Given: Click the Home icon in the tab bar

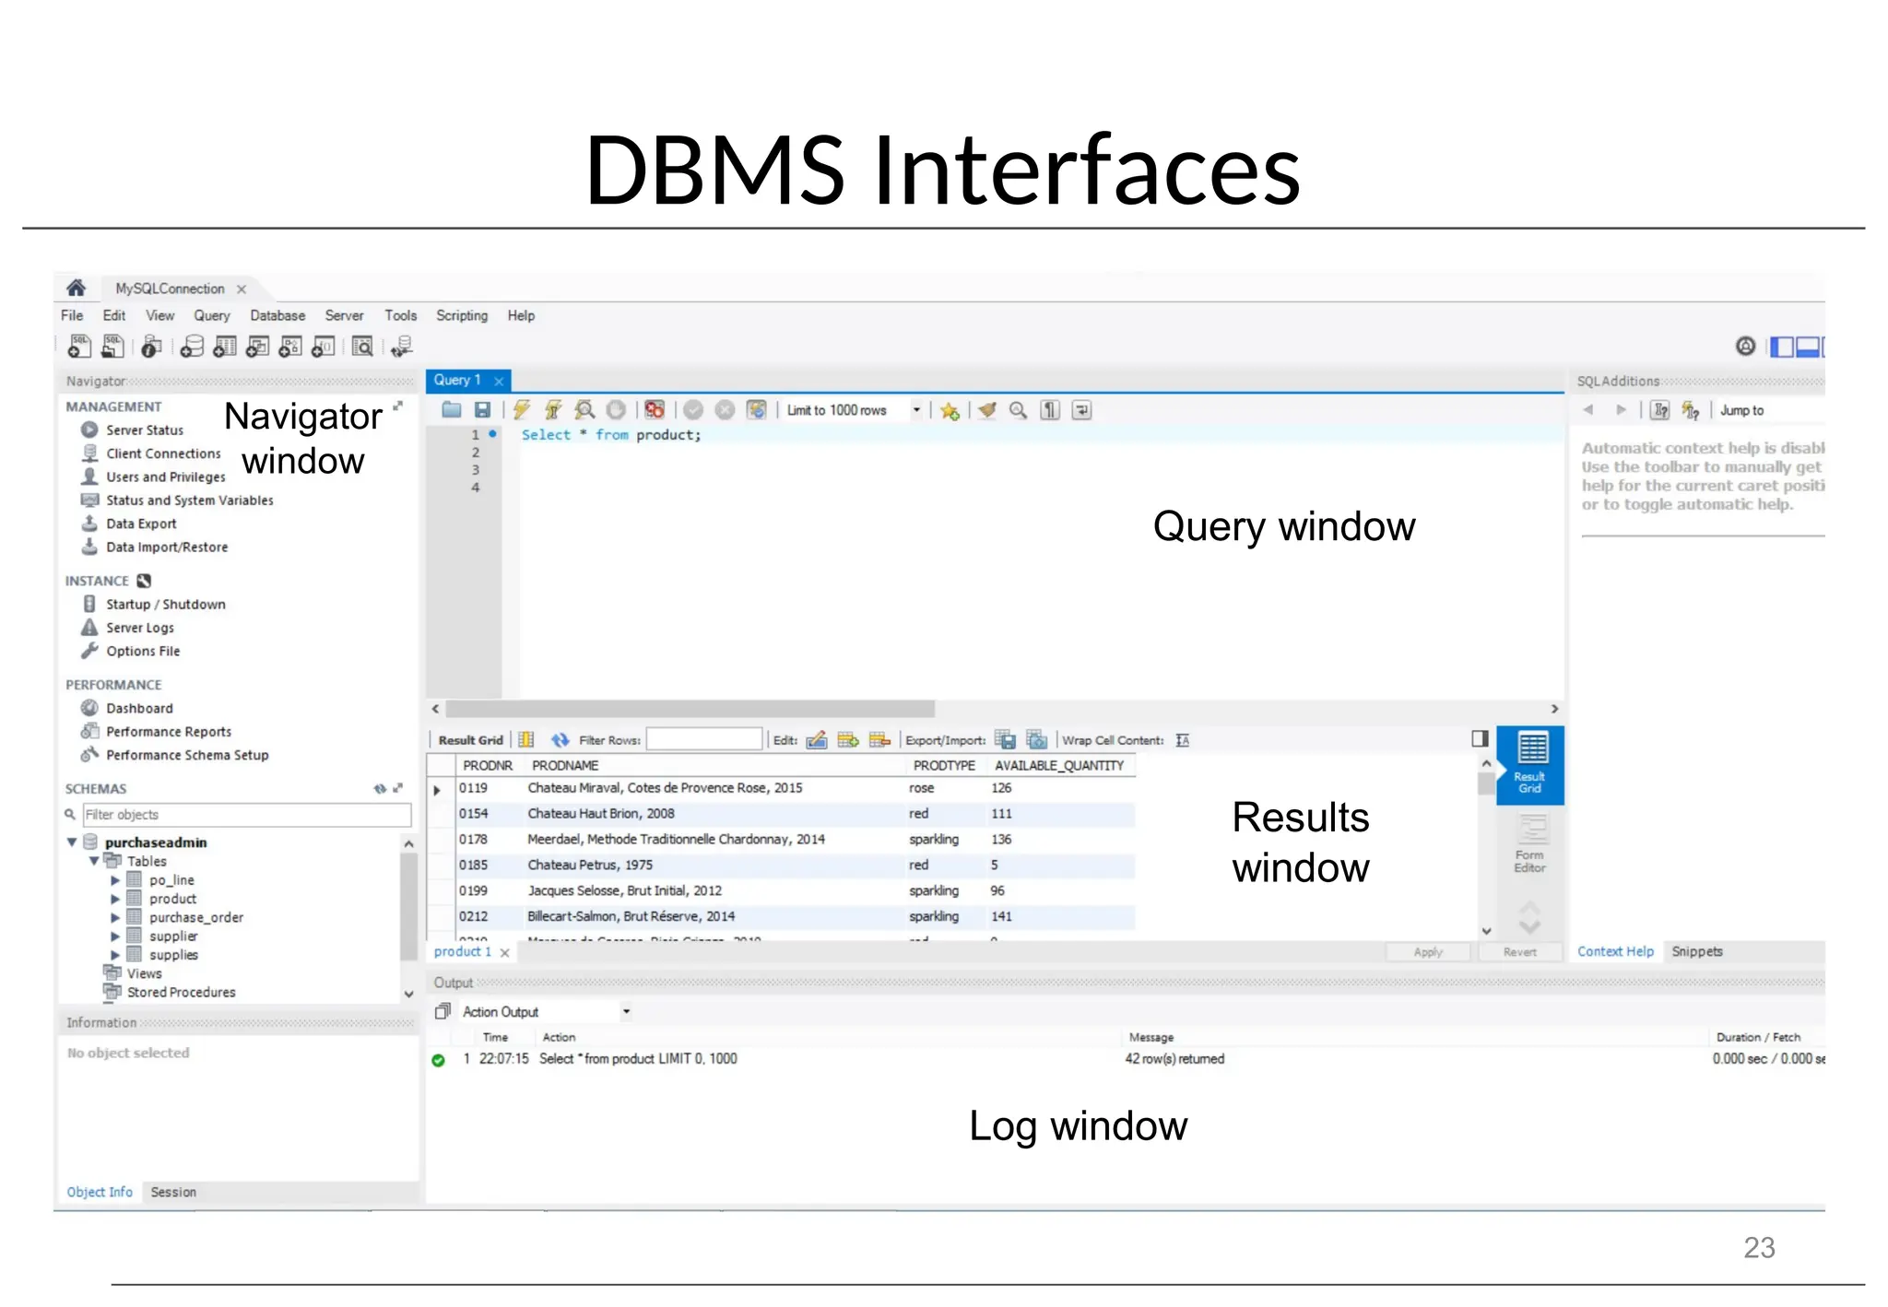Looking at the screenshot, I should point(77,288).
